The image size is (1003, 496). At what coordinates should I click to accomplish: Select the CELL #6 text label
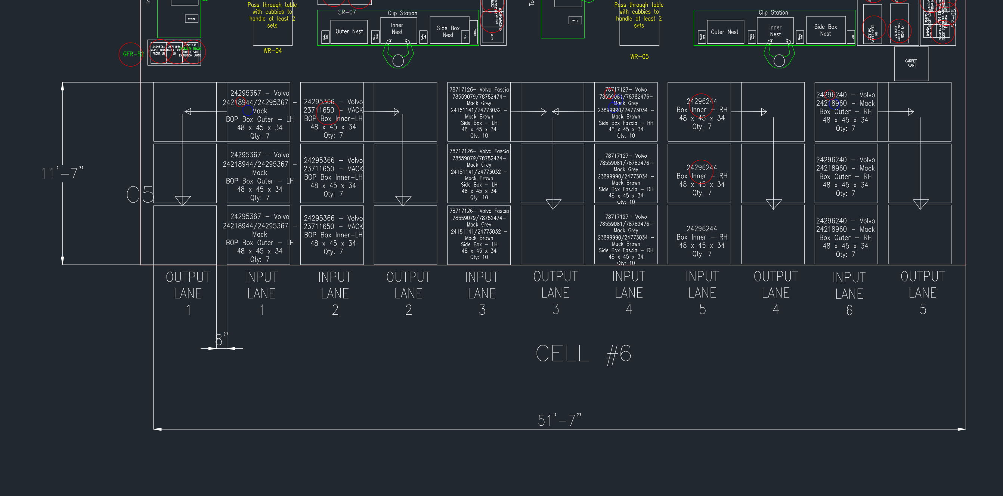point(583,354)
